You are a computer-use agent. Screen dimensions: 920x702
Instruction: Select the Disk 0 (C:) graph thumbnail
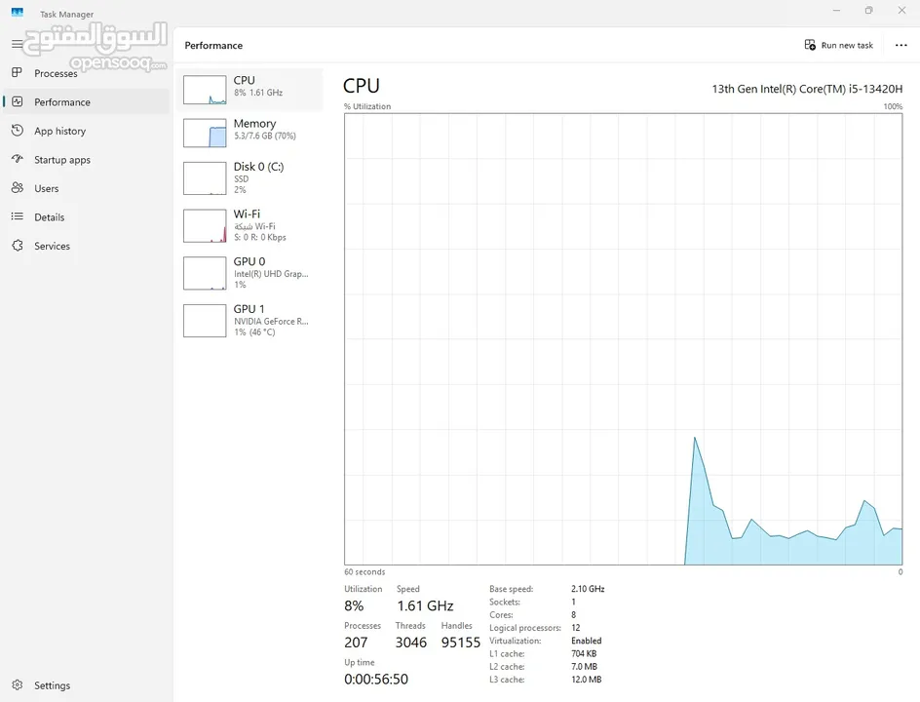(205, 178)
